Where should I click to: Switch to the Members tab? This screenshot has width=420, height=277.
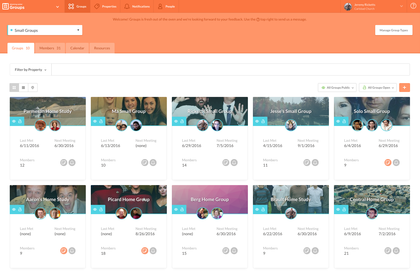point(50,48)
